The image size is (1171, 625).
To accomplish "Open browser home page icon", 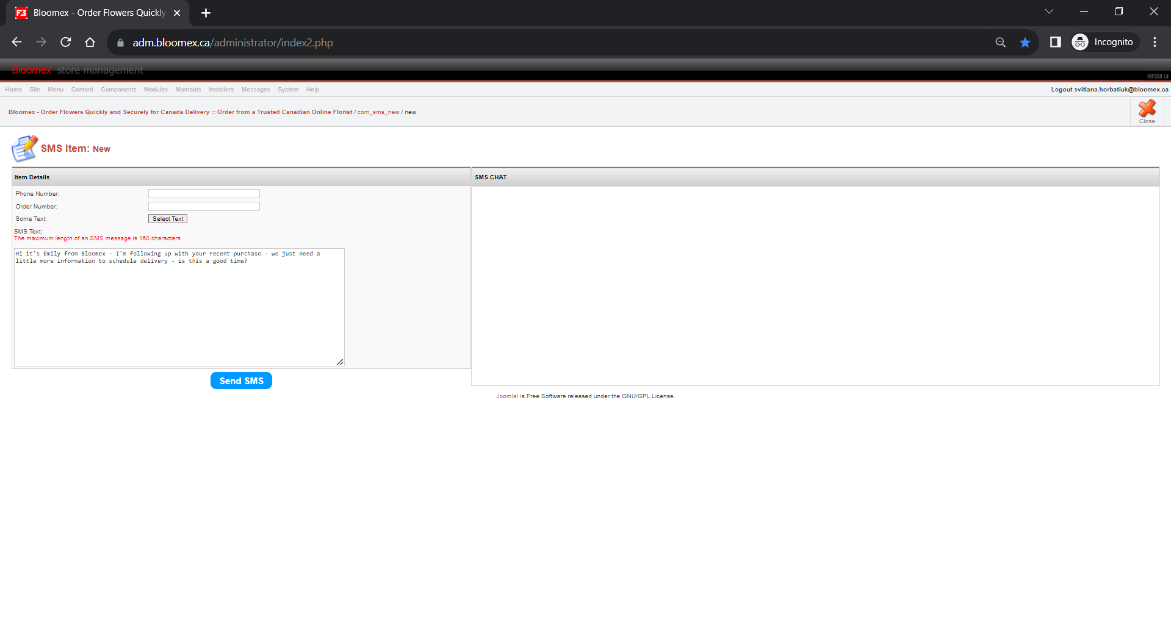I will [x=90, y=42].
